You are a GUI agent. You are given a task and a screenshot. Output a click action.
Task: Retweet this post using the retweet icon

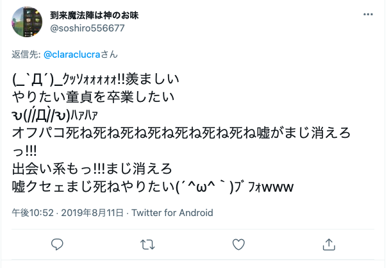[x=147, y=245]
